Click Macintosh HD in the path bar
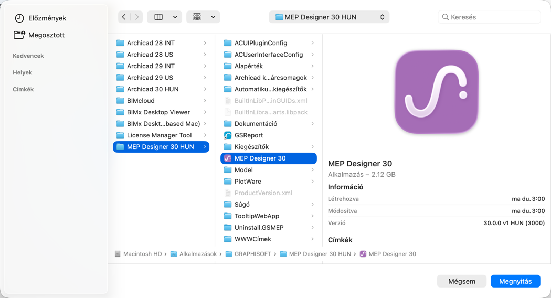The width and height of the screenshot is (551, 298). [139, 254]
